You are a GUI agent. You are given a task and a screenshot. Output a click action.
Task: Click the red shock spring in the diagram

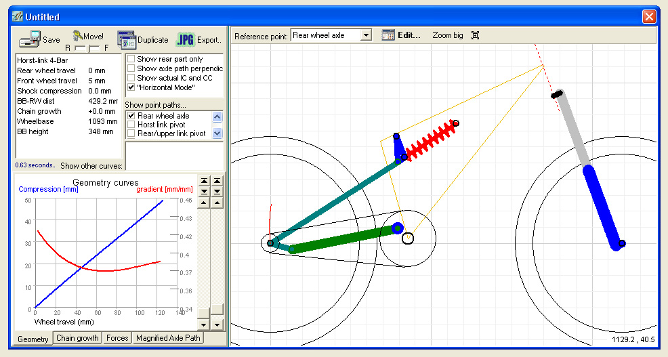430,140
